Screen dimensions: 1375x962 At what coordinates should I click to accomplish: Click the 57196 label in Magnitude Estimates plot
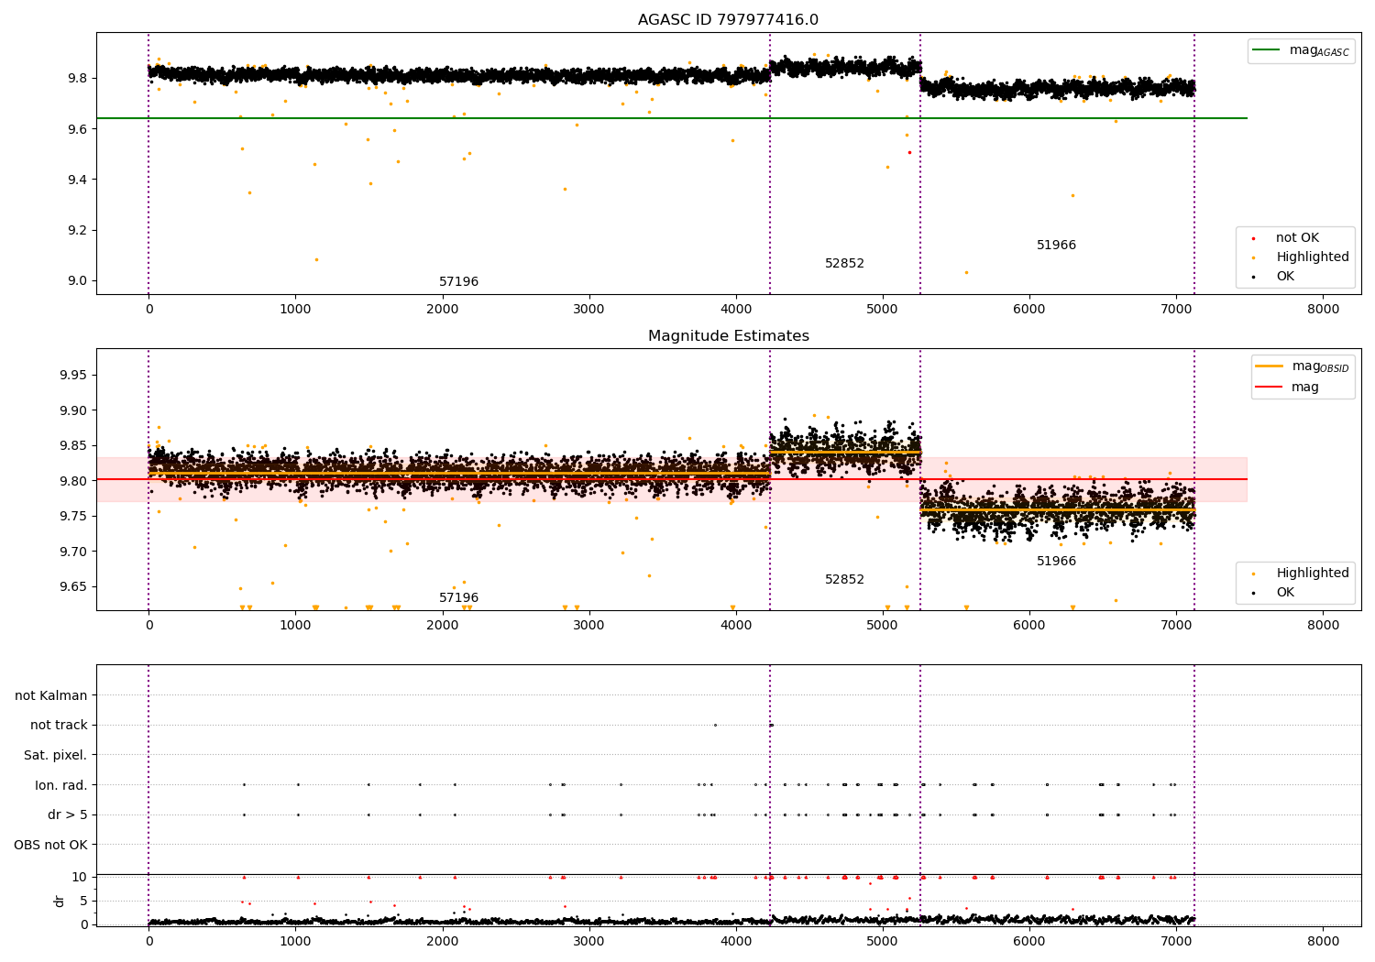click(x=458, y=598)
